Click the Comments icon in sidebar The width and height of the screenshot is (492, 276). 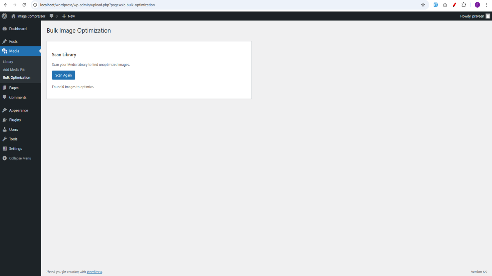5,97
